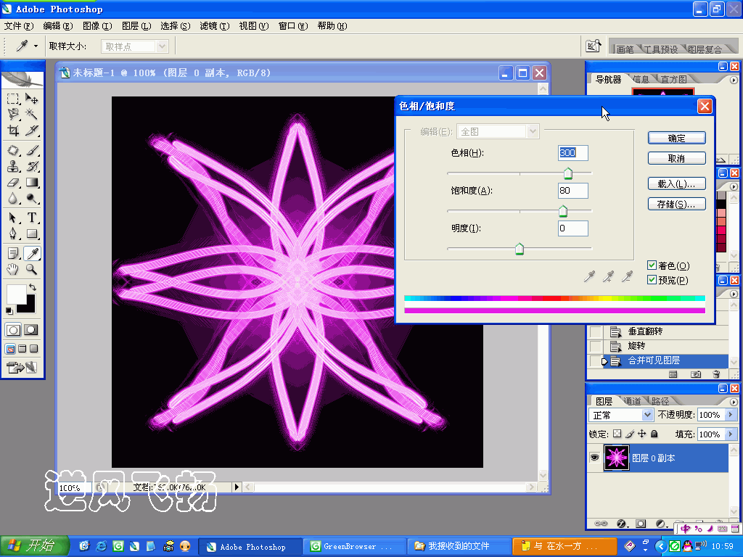
Task: Open opacity 不透明度 slider arrow
Action: tap(730, 414)
